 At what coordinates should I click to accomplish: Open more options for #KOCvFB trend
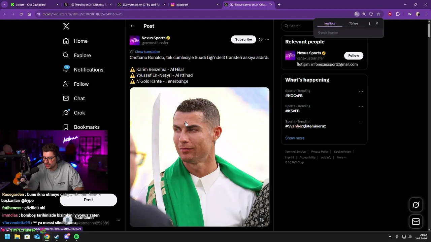361,91
